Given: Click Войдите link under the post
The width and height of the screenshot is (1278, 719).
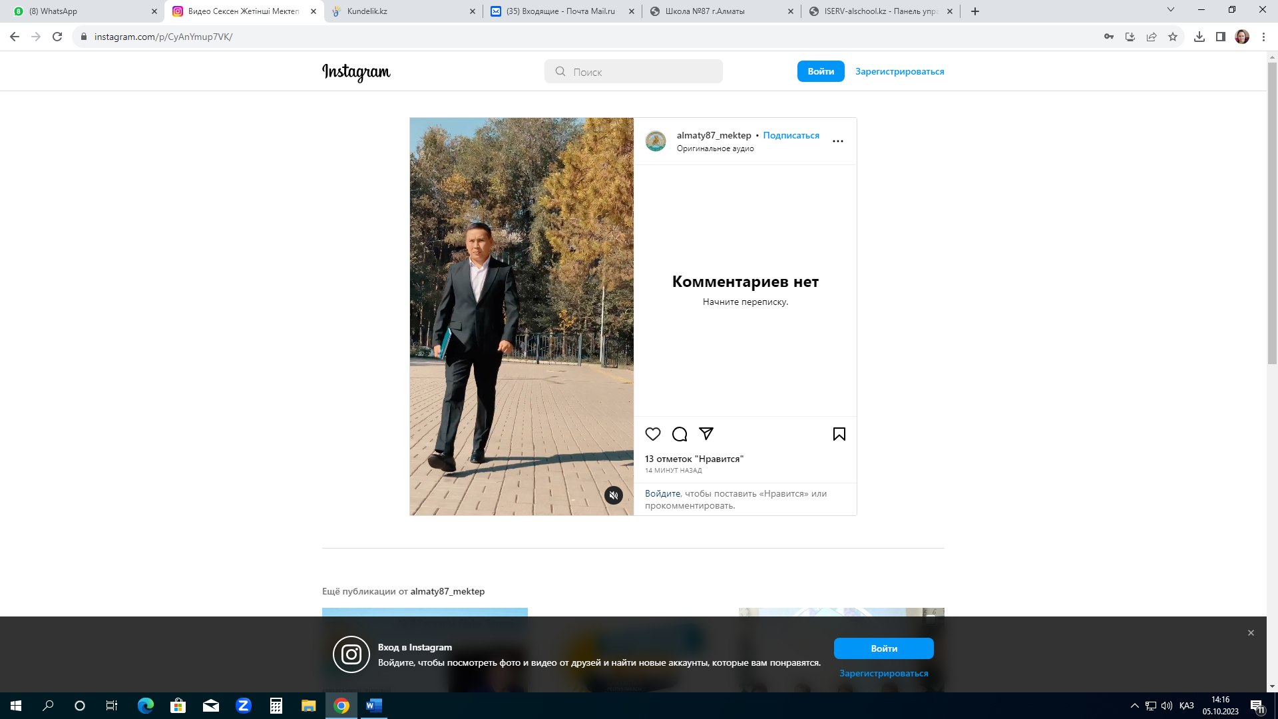Looking at the screenshot, I should click(662, 493).
